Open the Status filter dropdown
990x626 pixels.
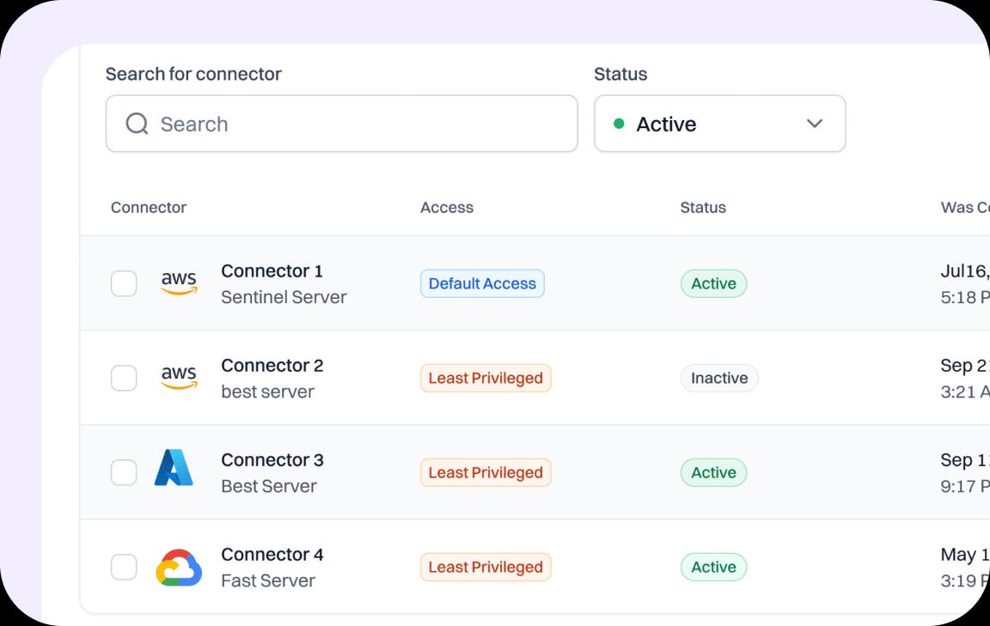[x=718, y=124]
